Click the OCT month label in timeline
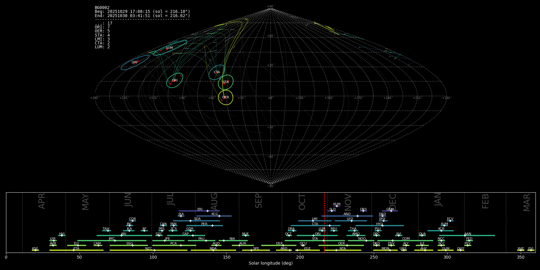 pos(302,202)
